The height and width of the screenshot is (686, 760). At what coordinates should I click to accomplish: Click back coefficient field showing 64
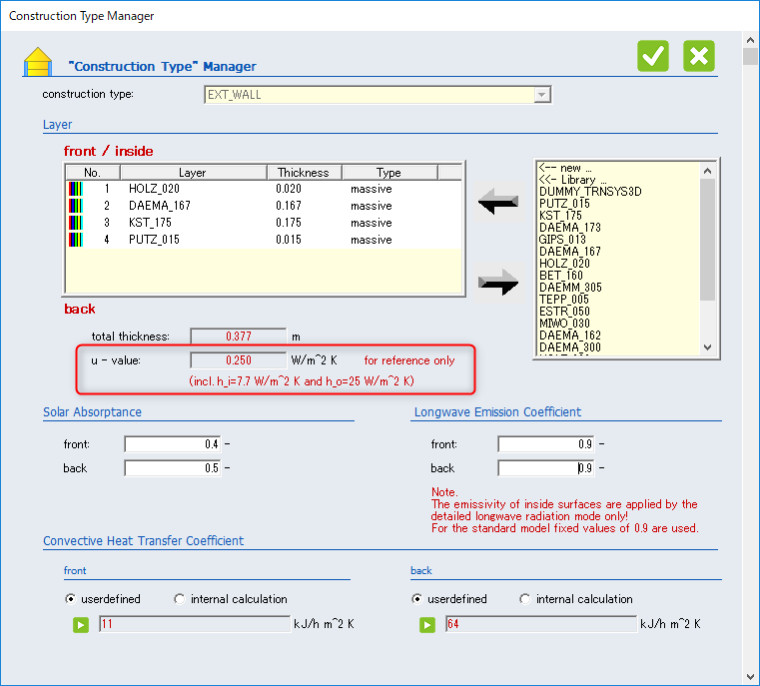pyautogui.click(x=541, y=624)
